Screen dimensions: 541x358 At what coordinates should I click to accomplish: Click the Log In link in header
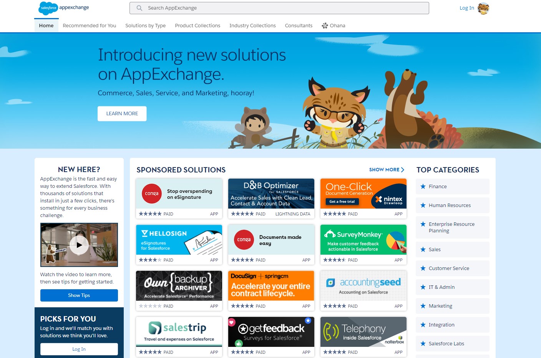(467, 8)
